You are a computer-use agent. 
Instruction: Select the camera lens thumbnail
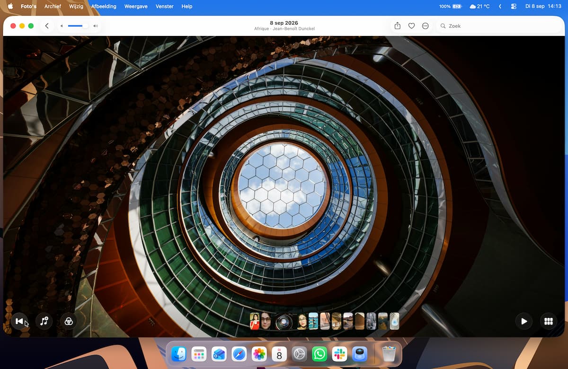[x=284, y=321]
